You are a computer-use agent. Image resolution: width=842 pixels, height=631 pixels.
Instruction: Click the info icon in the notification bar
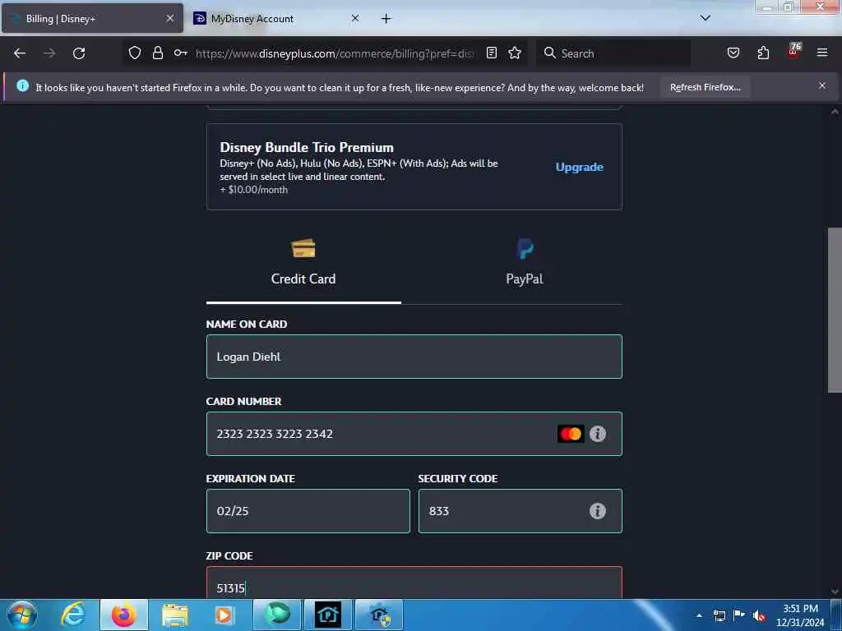pyautogui.click(x=22, y=85)
